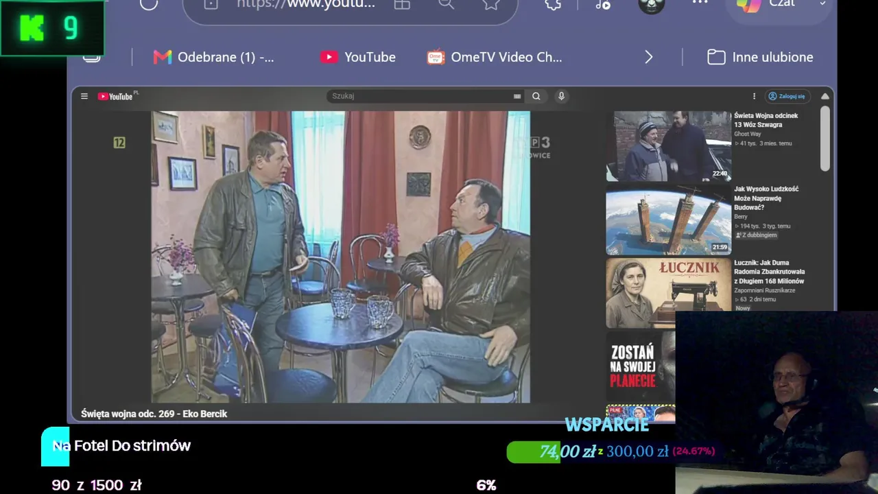
Task: Click the 22:40 duration label on the thumbnail
Action: coord(720,174)
